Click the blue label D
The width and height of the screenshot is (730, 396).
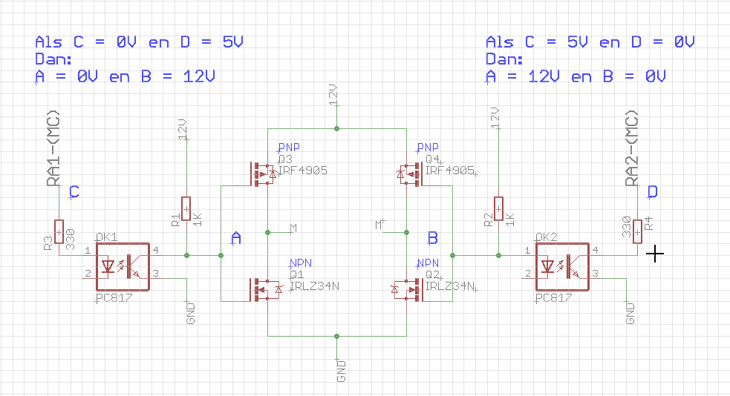pyautogui.click(x=652, y=191)
